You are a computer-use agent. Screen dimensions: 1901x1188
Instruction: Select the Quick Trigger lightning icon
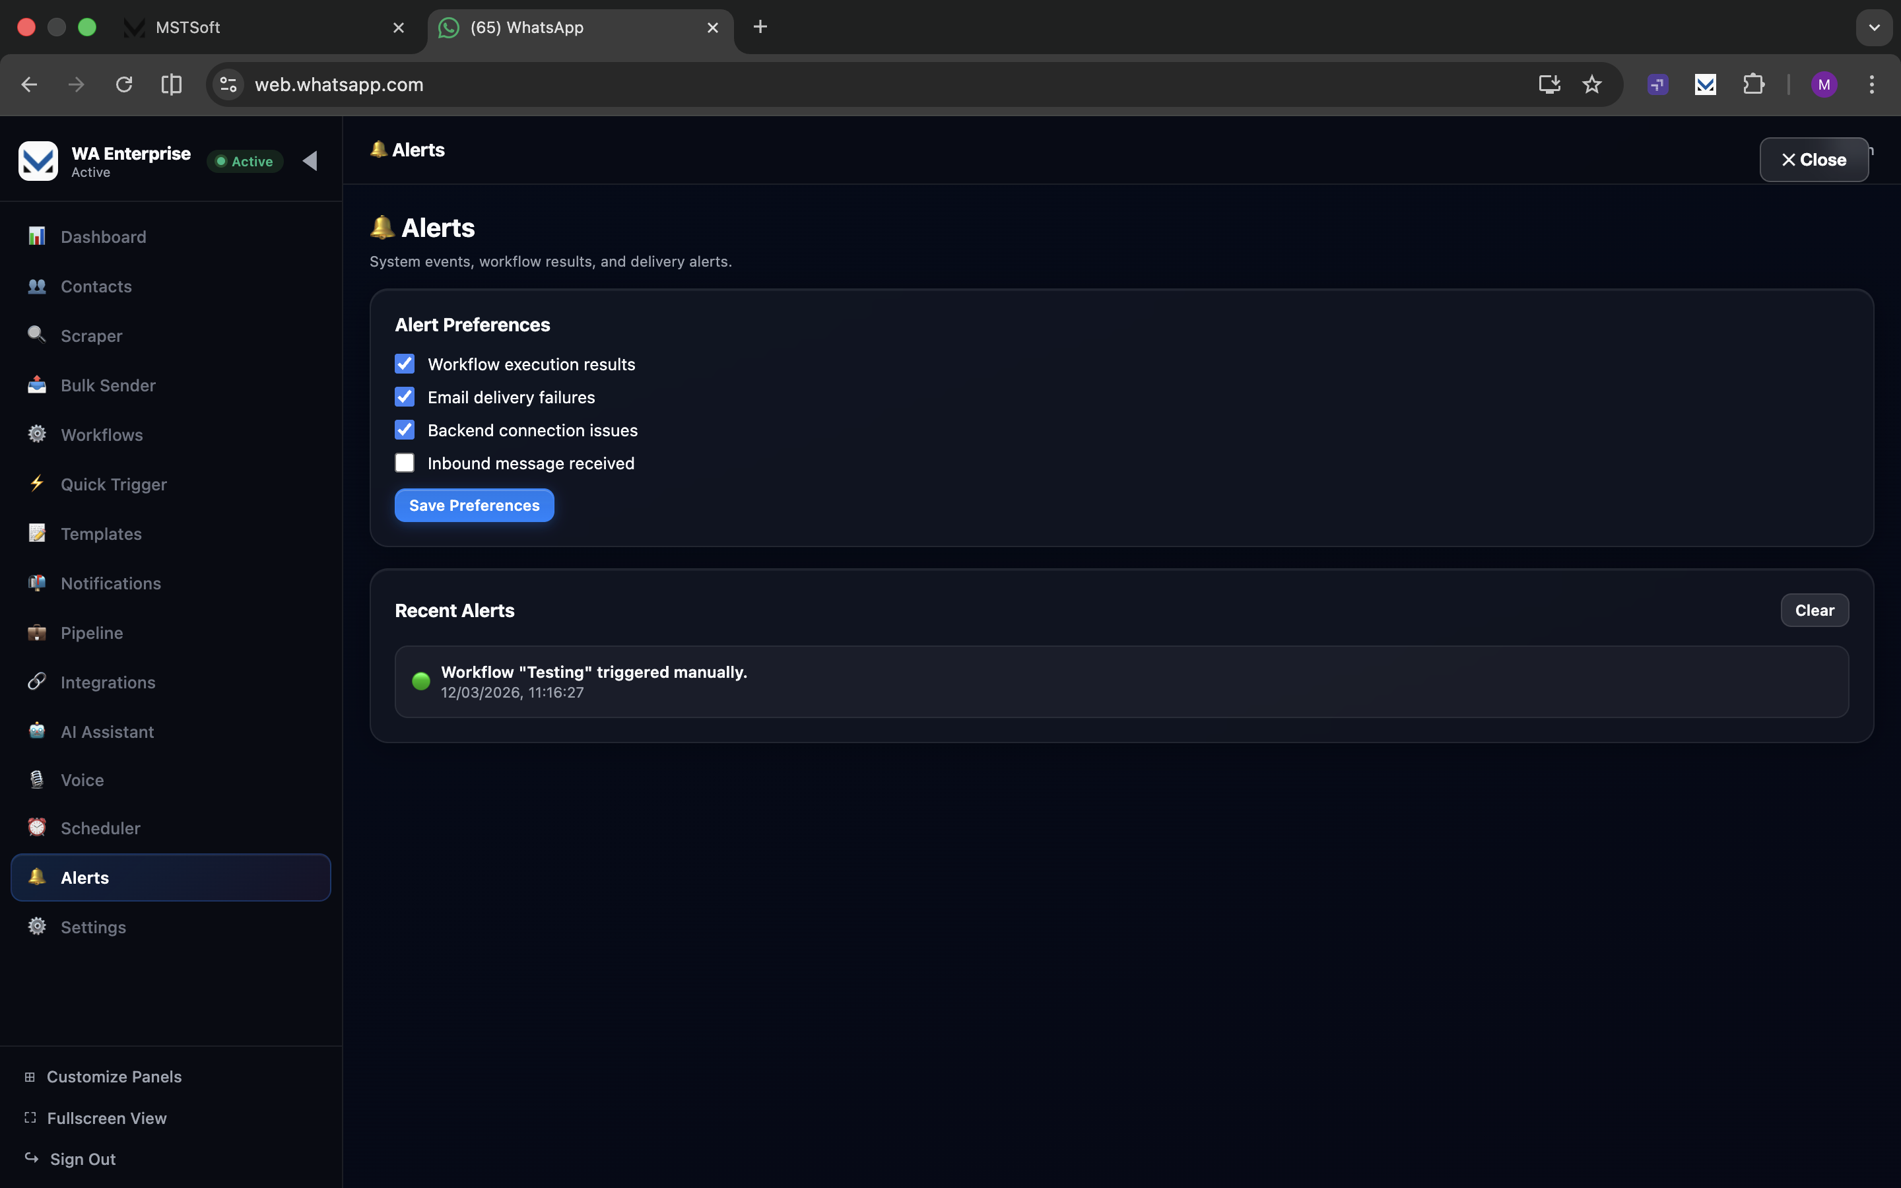coord(36,483)
